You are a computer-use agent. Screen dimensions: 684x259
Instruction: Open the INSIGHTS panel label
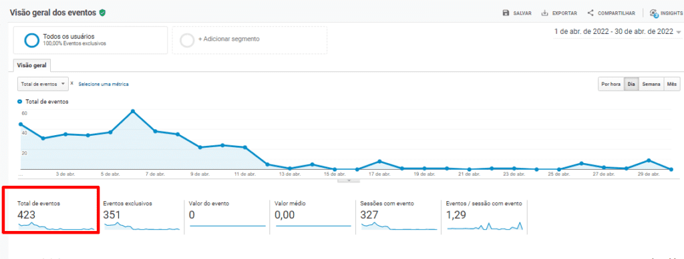click(672, 13)
